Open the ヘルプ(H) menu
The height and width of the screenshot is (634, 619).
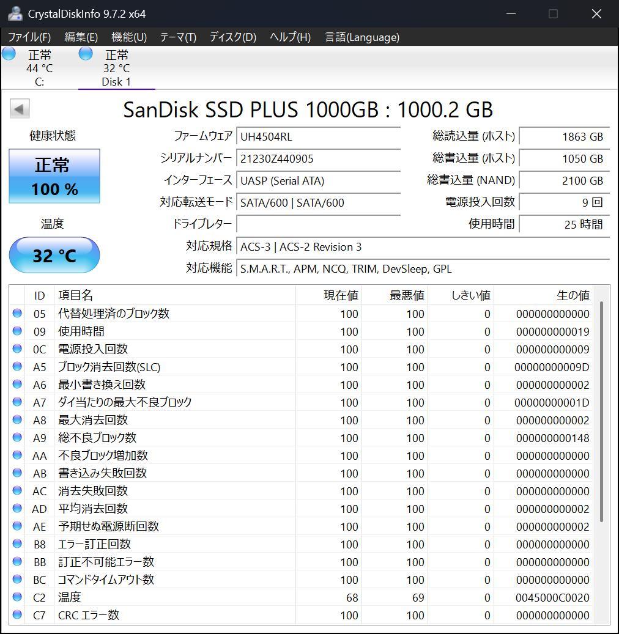(290, 37)
